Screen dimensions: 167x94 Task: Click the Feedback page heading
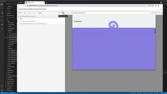tap(78, 21)
